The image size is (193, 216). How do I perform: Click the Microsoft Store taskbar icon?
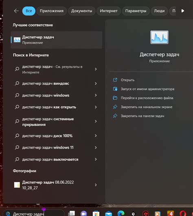[96, 214]
